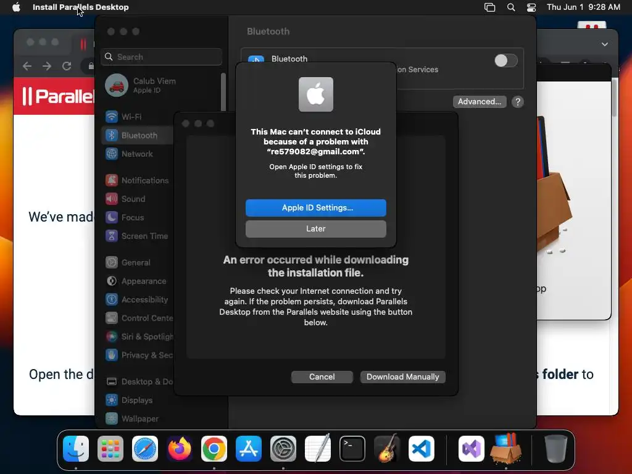Open Notifications settings in sidebar

(137, 181)
